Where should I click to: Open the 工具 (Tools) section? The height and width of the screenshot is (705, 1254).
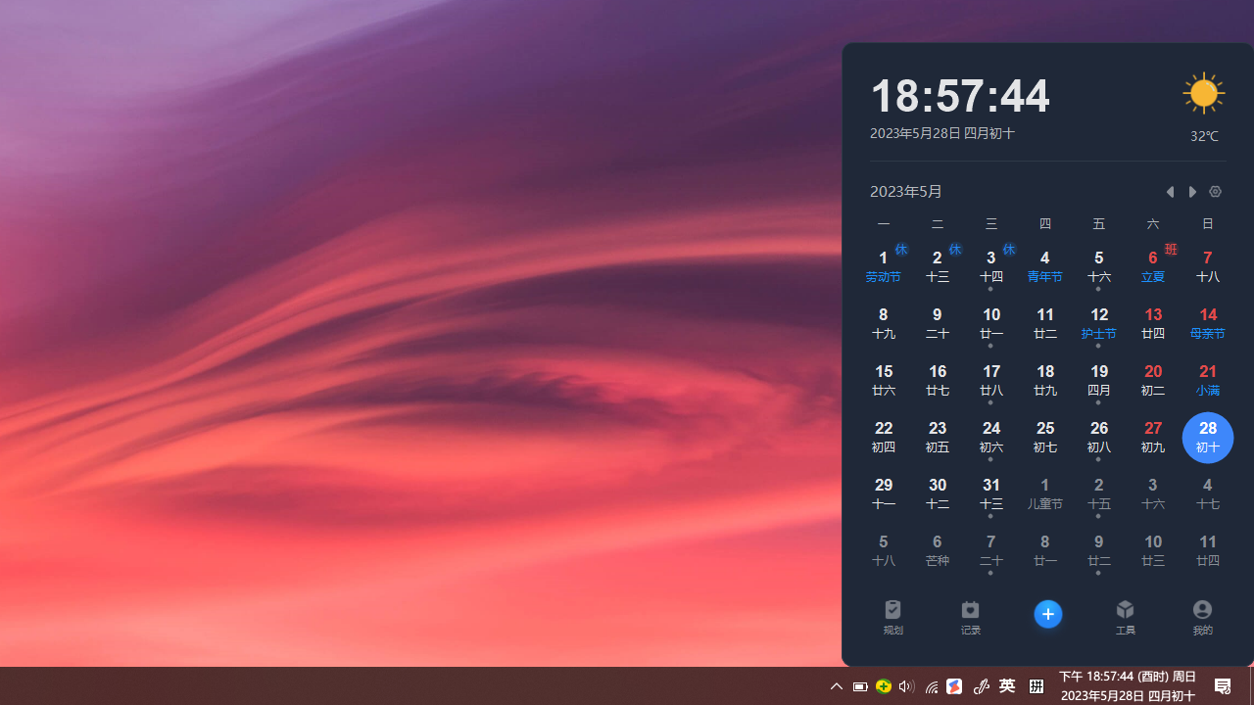coord(1125,617)
